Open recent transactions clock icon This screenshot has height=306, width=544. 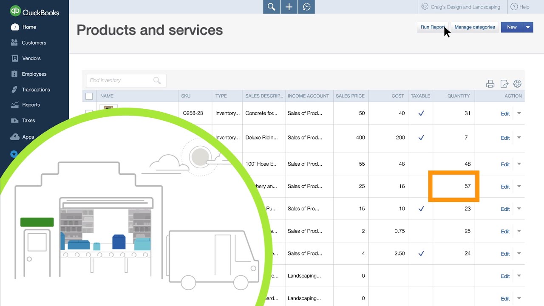pos(306,7)
